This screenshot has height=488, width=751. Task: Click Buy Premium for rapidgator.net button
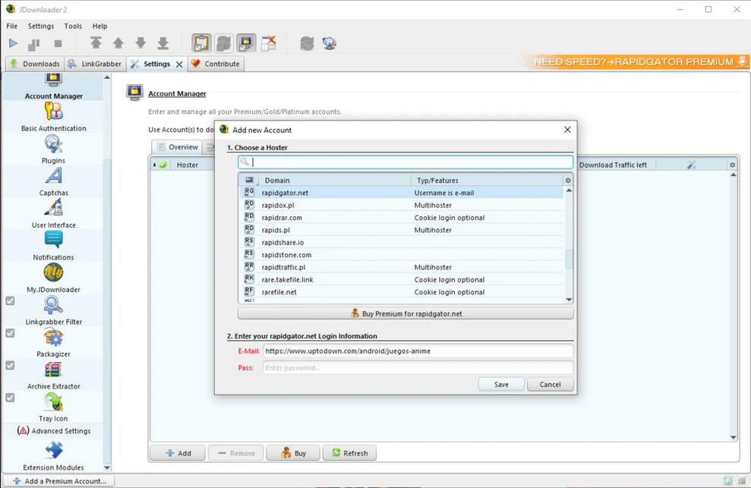click(405, 313)
